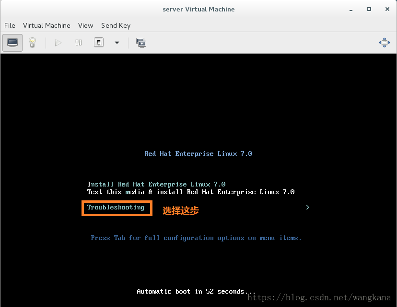This screenshot has height=307, width=397.
Task: Show the graphical console view
Action: [x=12, y=43]
